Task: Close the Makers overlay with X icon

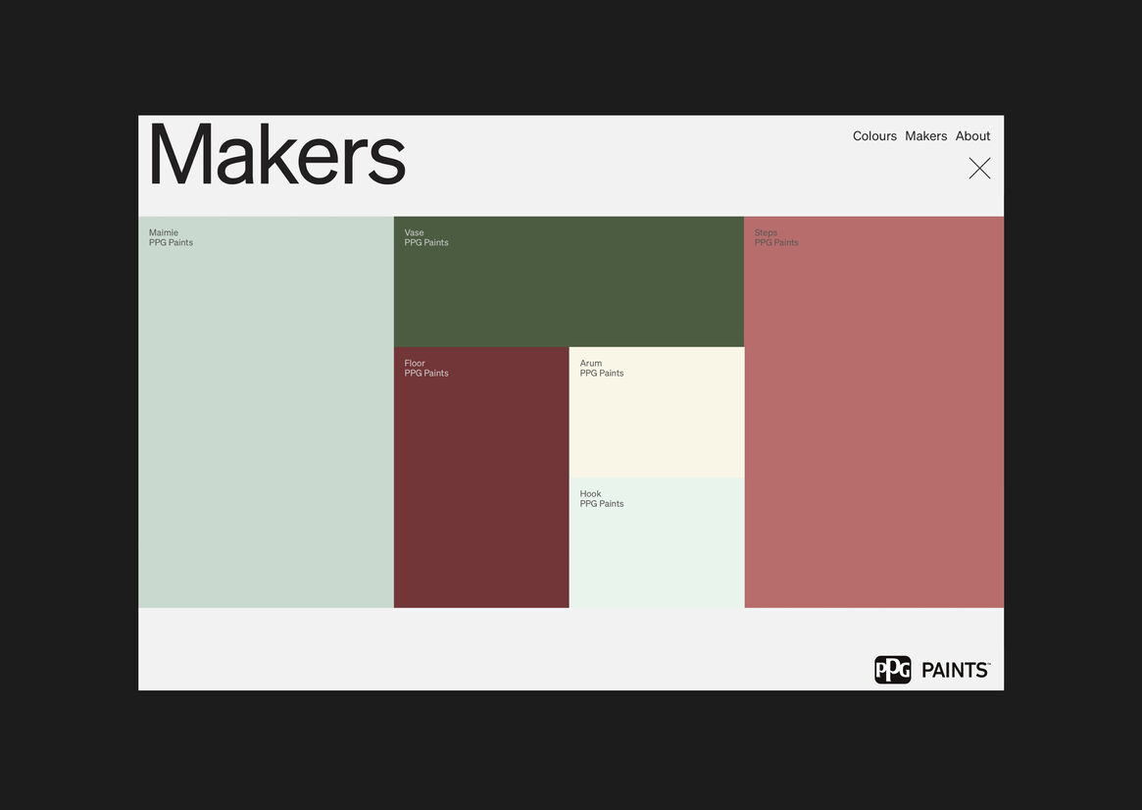Action: (x=979, y=169)
